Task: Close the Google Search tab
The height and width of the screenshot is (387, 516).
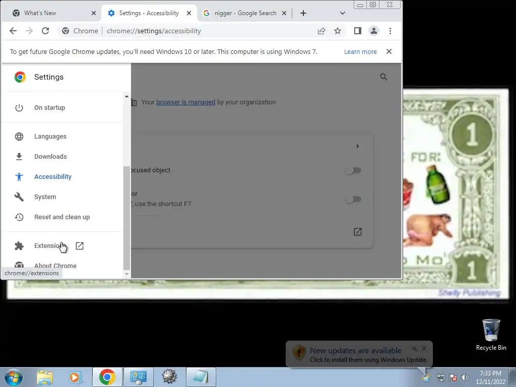Action: click(x=284, y=13)
